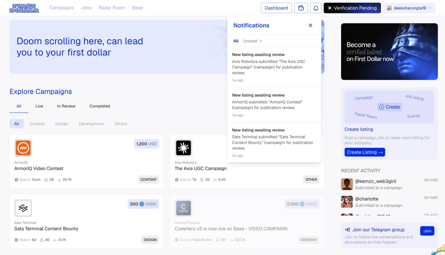The height and width of the screenshot is (255, 445).
Task: Filter campaigns by Development category
Action: pos(91,124)
